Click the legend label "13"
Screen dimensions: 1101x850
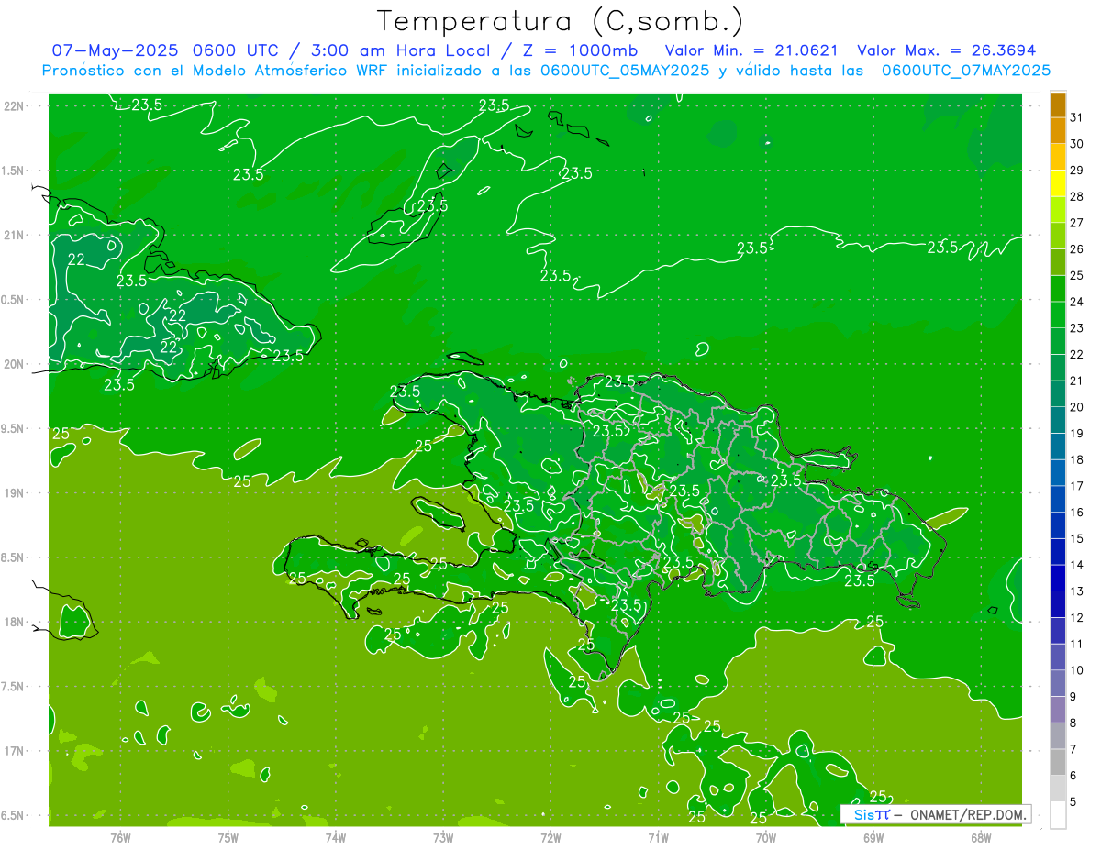pos(1076,591)
